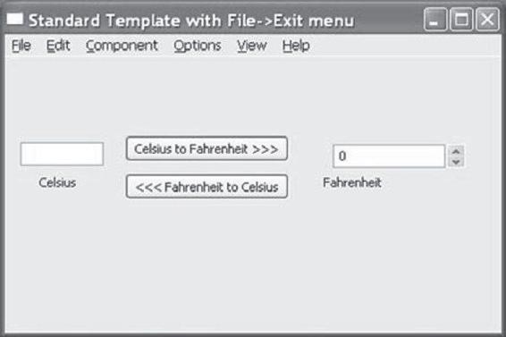
Task: Minimize the Standard Template window
Action: click(x=435, y=20)
